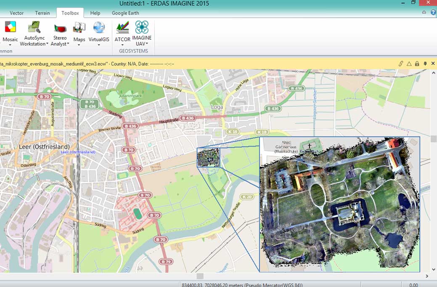The height and width of the screenshot is (287, 437).
Task: Expand the VirtualGIS dropdown arrow
Action: coord(99,45)
